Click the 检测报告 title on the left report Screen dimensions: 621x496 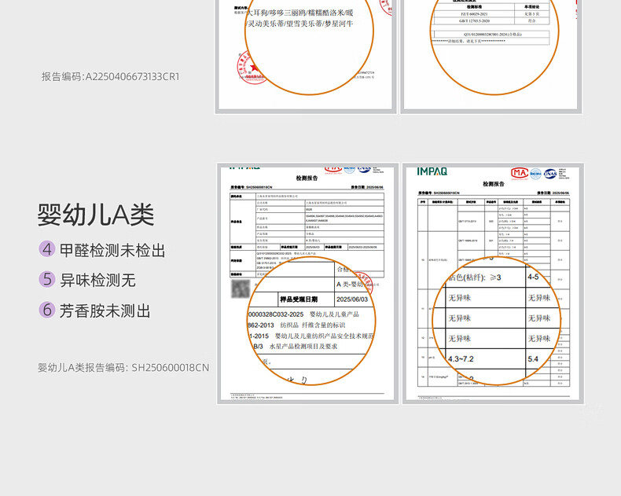[x=307, y=178]
